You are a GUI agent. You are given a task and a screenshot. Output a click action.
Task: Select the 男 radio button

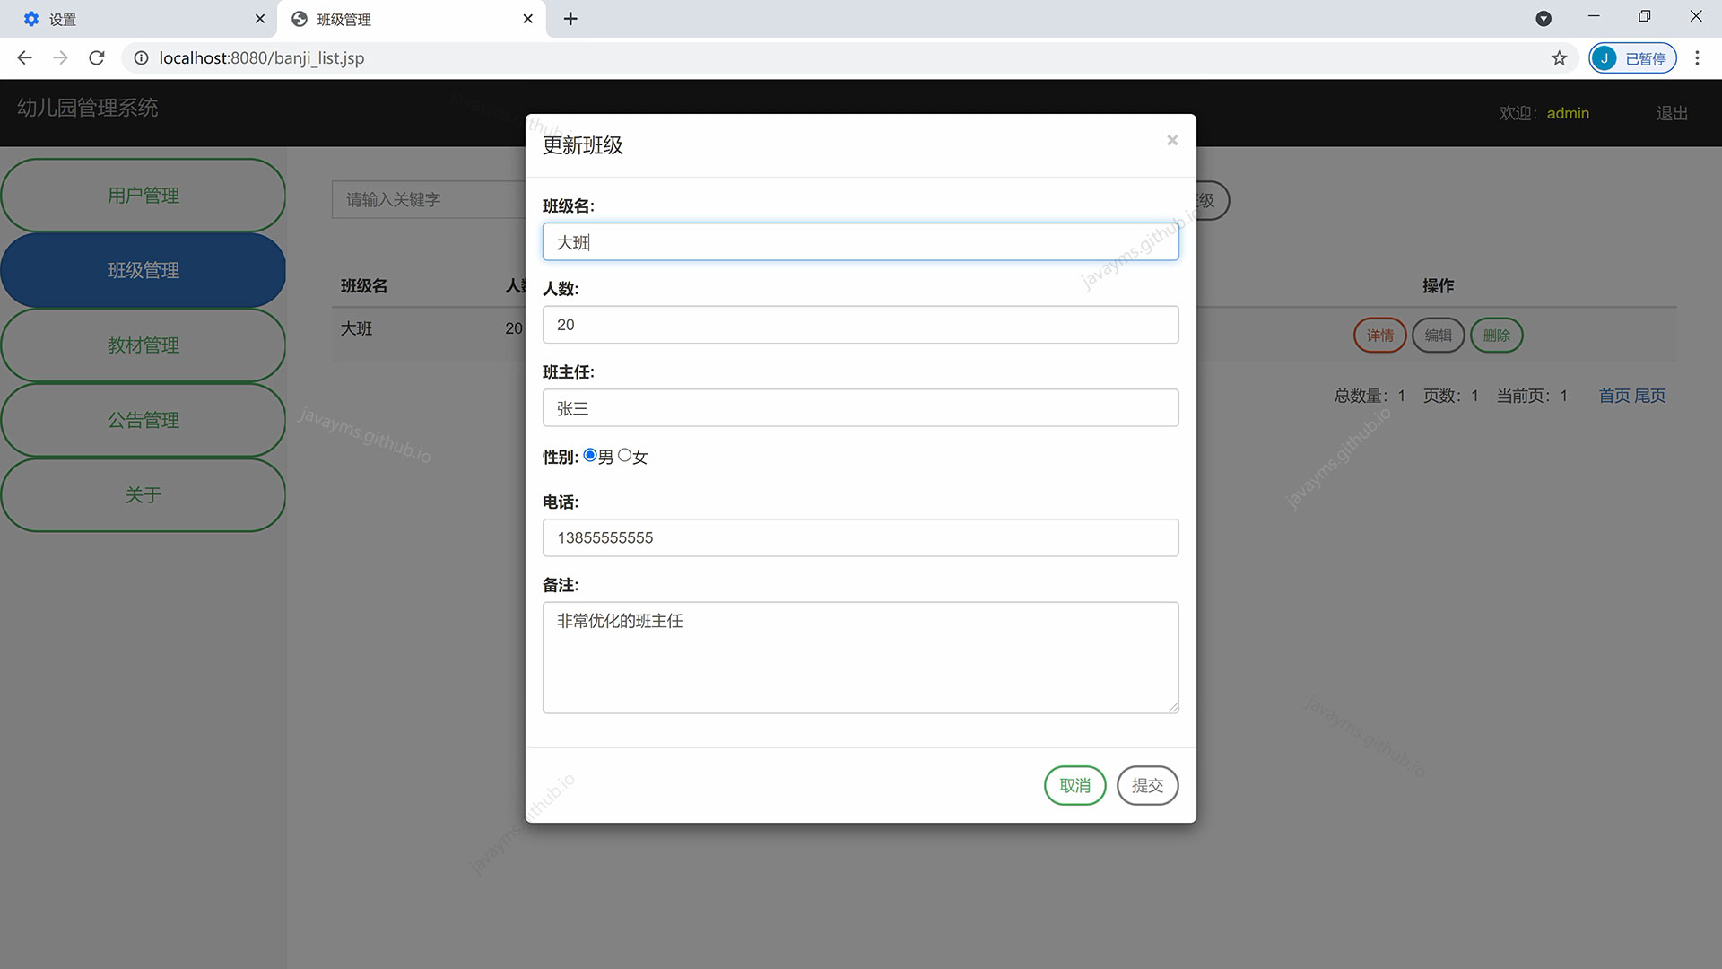590,456
